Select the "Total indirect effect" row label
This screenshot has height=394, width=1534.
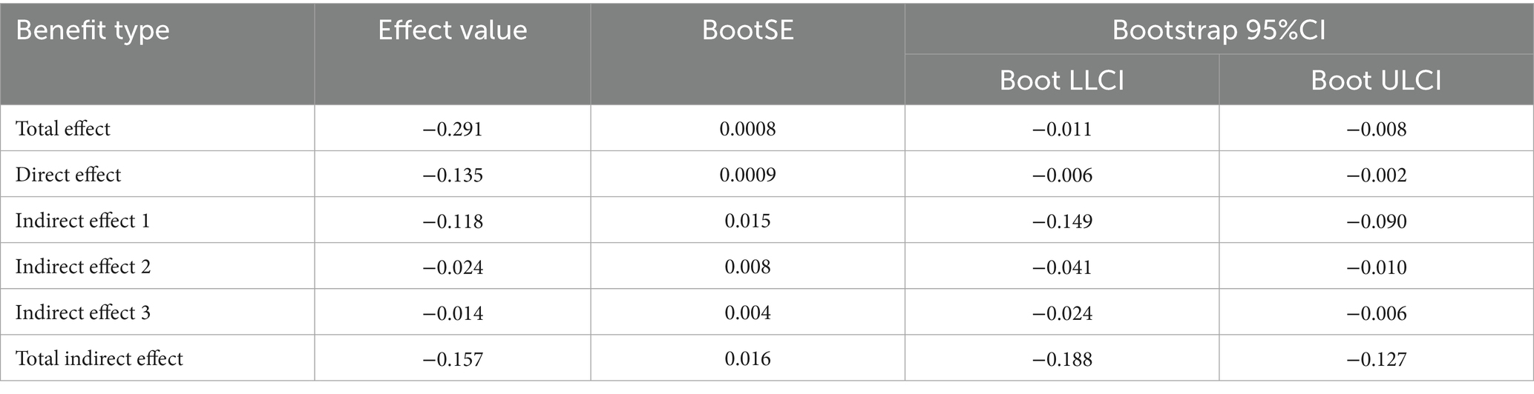point(99,358)
